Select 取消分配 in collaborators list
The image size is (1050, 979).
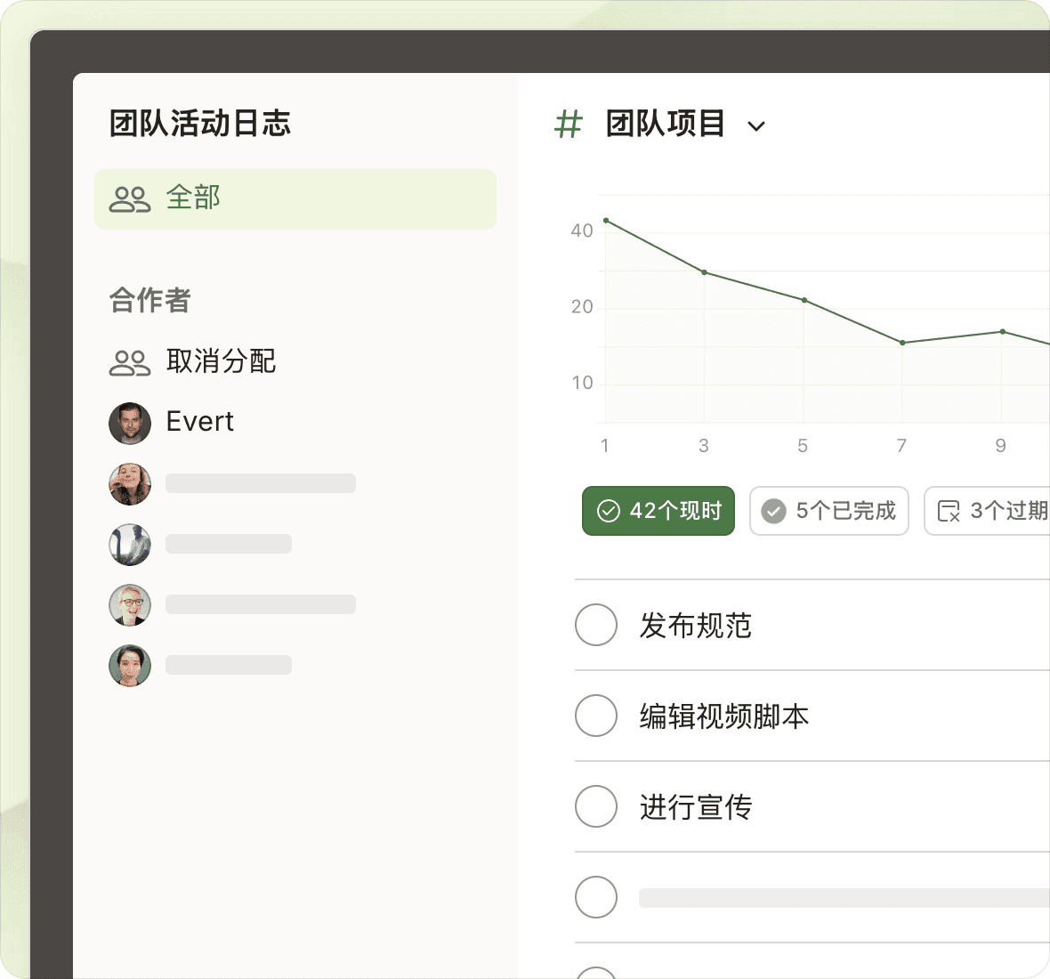[x=221, y=361]
